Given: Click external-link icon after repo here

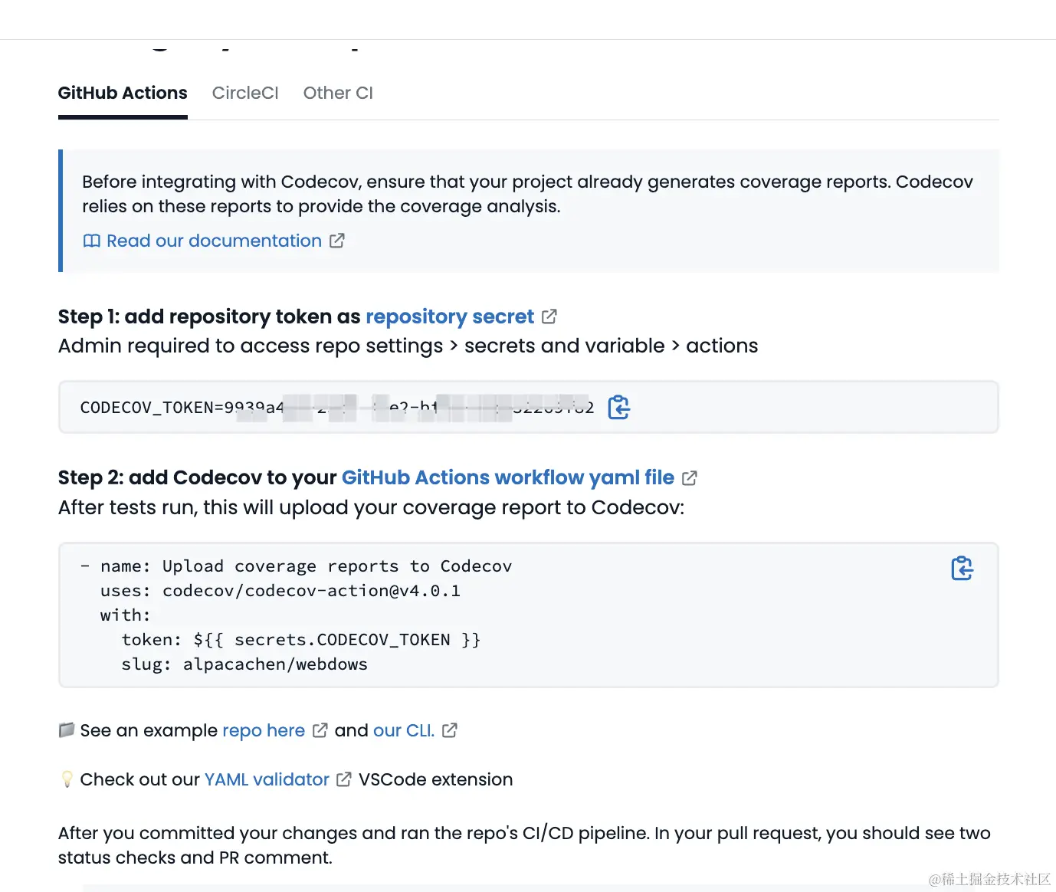Looking at the screenshot, I should pos(320,730).
